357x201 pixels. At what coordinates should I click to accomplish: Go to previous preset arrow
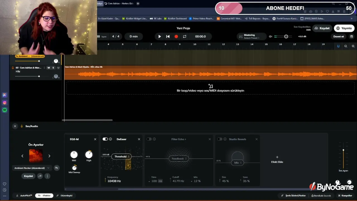tap(22, 156)
